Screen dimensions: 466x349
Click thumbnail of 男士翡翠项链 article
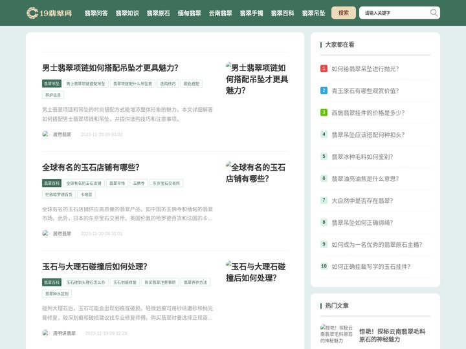pos(257,79)
